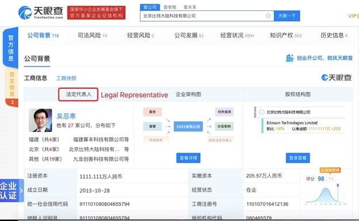Screen dimensions: 359x221
Task: Click the 吴忌寒 portrait photo
Action: (40, 120)
